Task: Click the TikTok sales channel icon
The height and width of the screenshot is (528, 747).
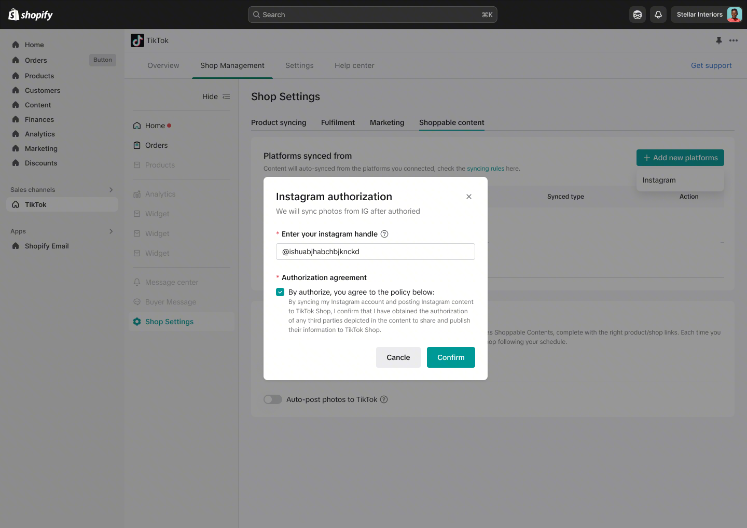Action: tap(16, 204)
